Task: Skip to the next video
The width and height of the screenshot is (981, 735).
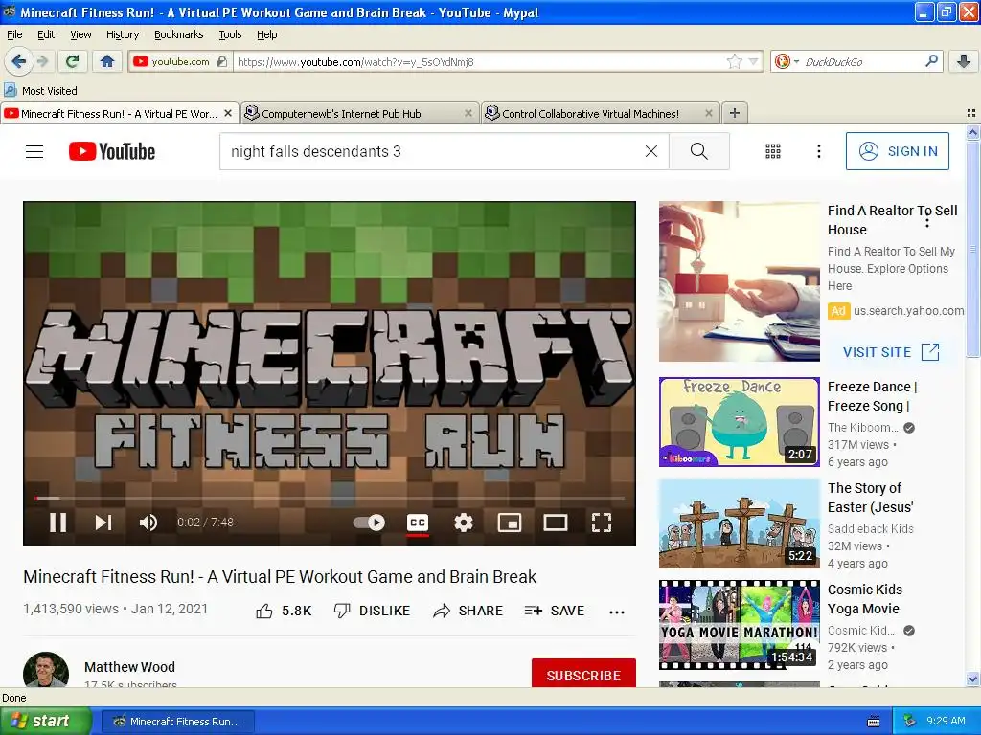Action: pos(103,523)
